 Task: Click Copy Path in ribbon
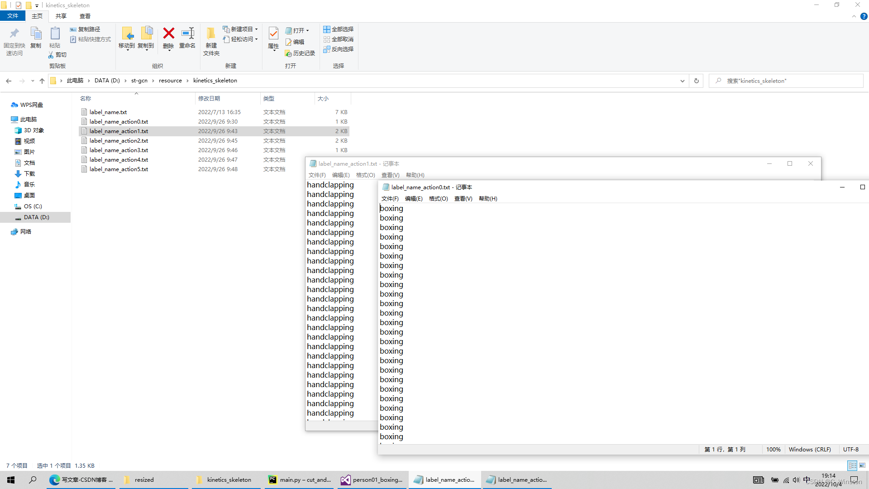85,29
